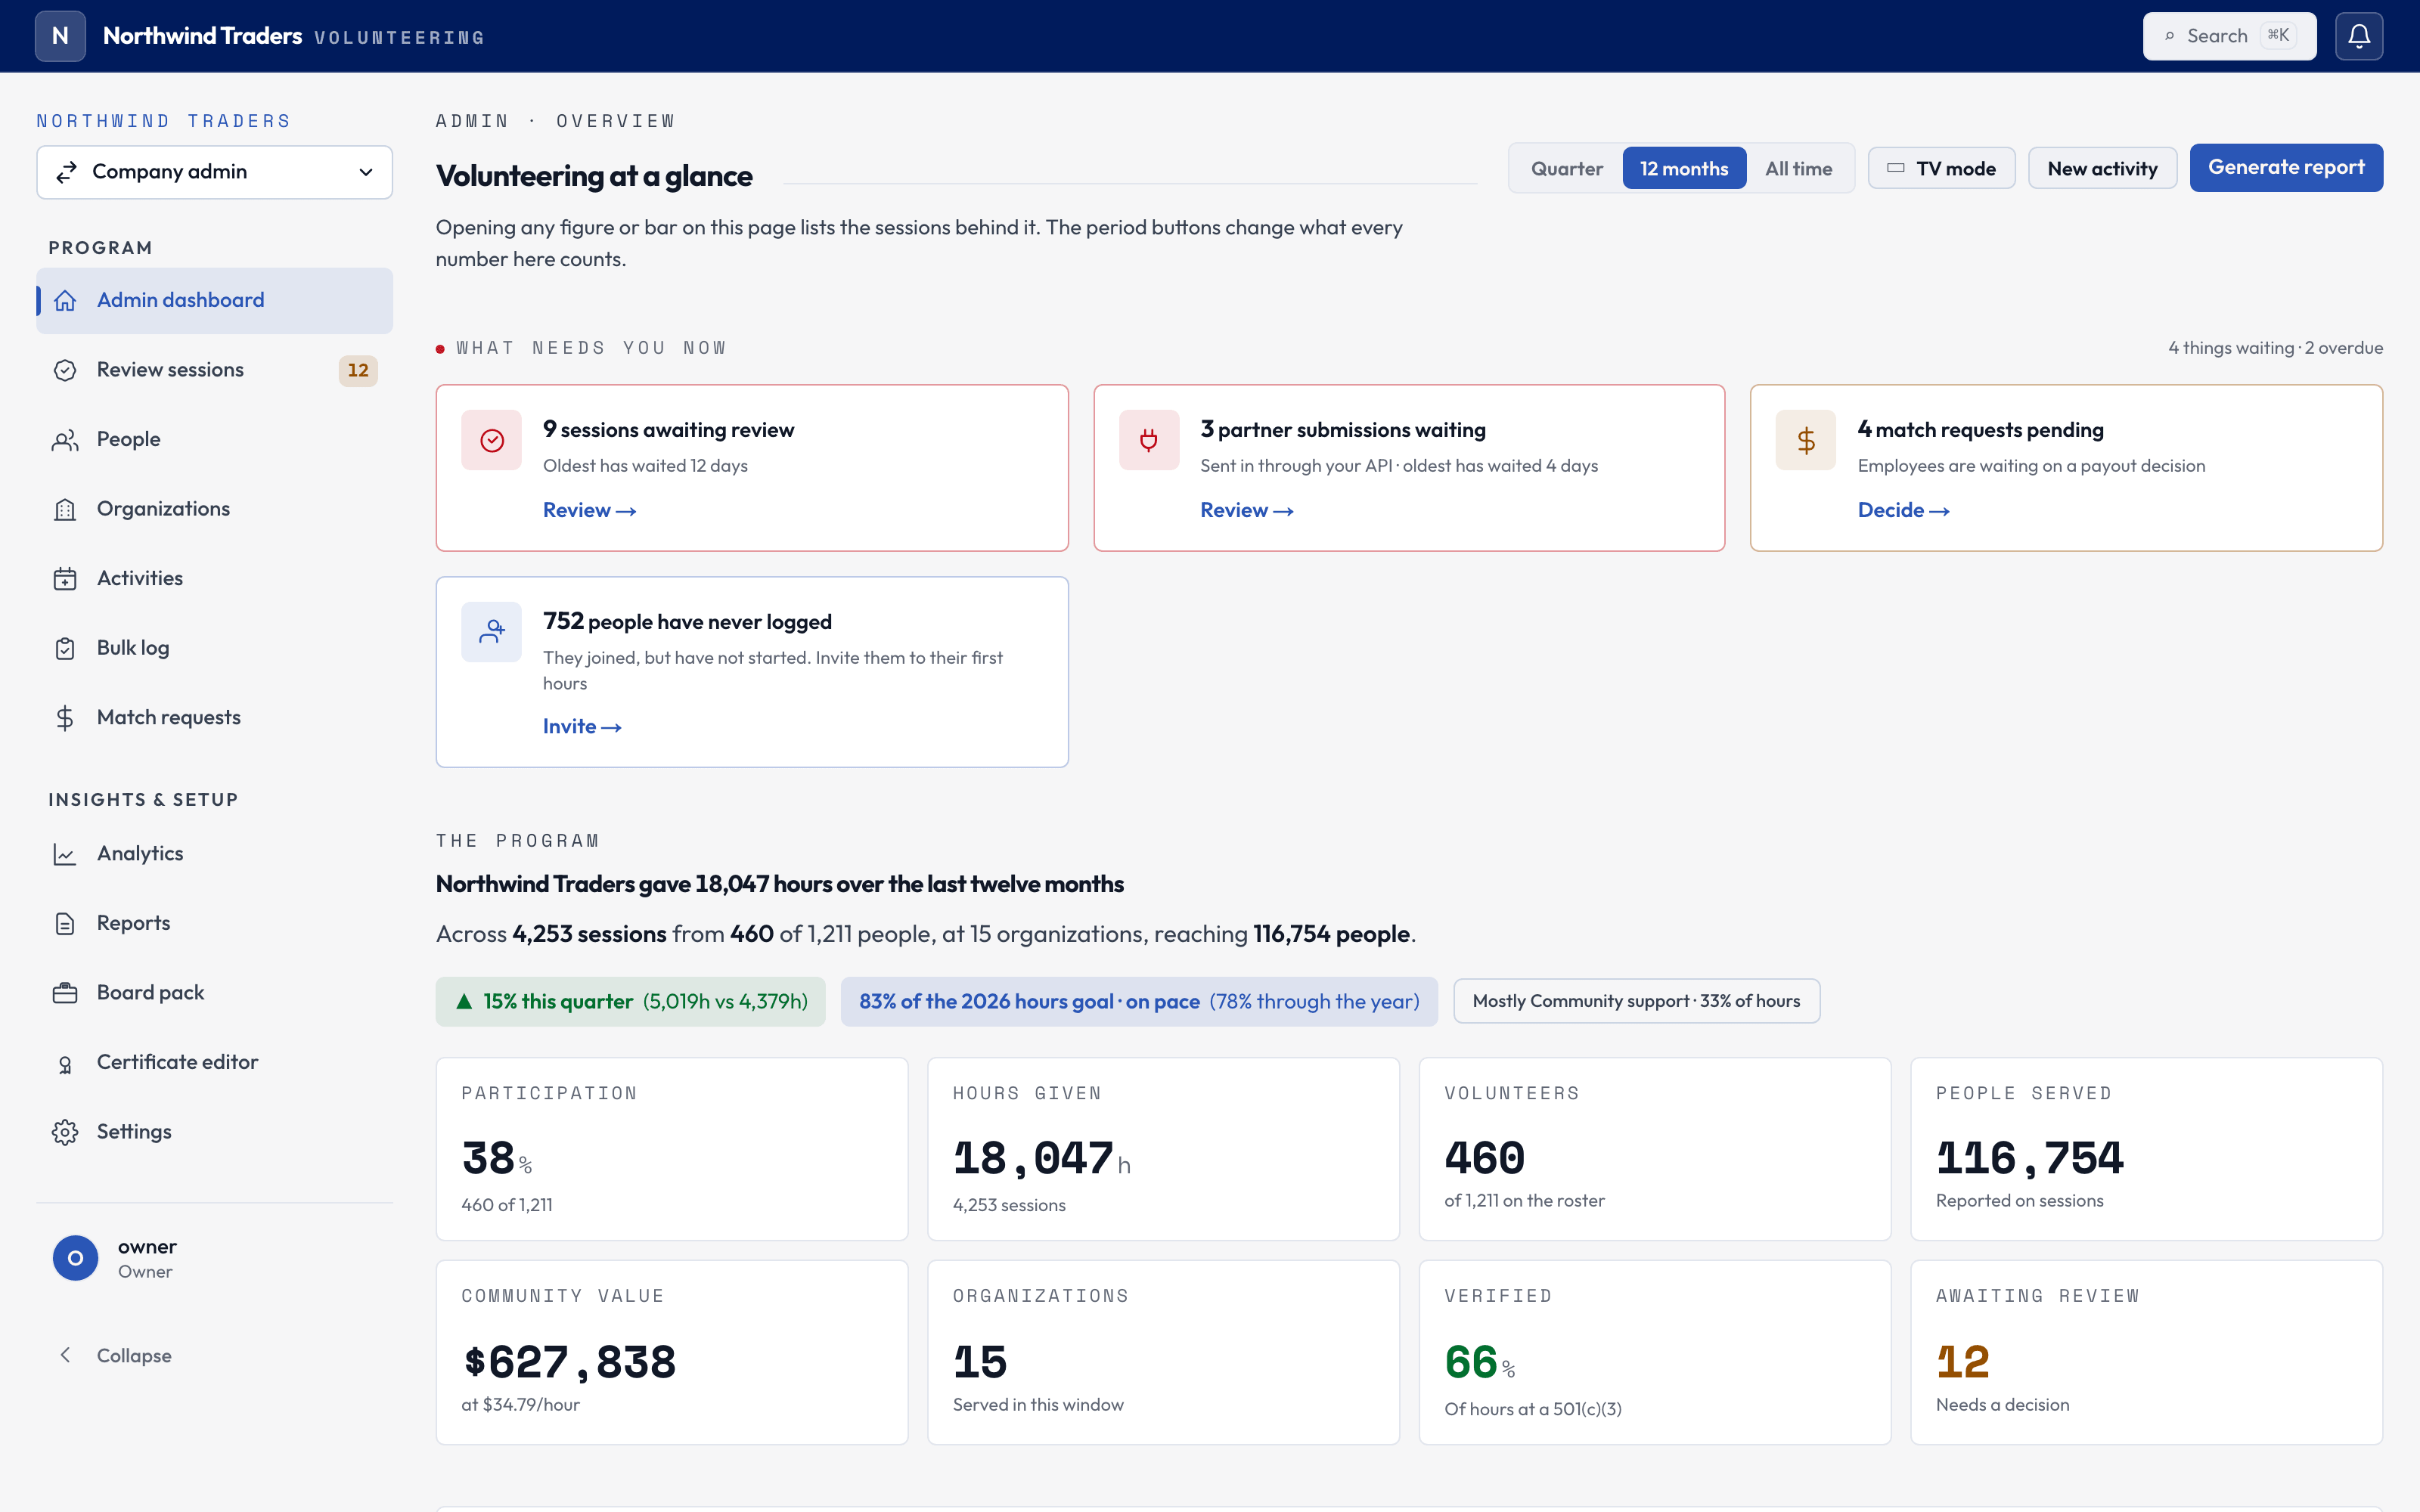
Task: Click Decide link for match requests
Action: [x=1903, y=510]
